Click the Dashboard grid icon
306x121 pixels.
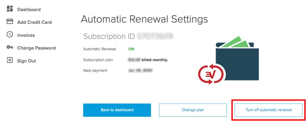pos(10,9)
